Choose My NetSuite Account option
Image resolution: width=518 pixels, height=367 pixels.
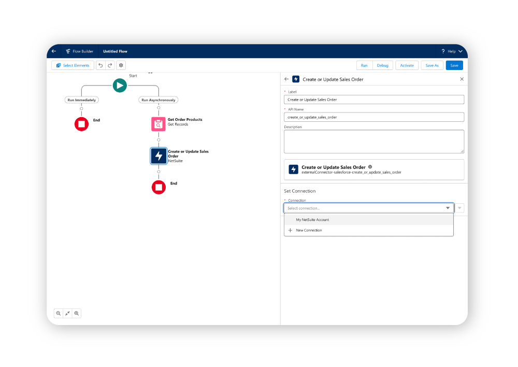(x=369, y=220)
